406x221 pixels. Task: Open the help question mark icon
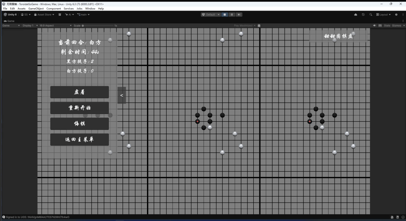[x=396, y=15]
